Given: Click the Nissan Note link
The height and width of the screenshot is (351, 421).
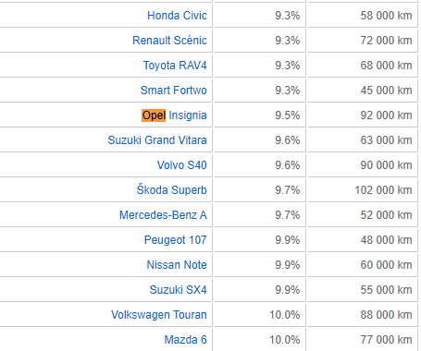Looking at the screenshot, I should [x=177, y=265].
